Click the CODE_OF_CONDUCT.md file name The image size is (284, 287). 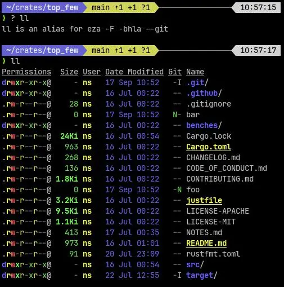click(x=227, y=169)
